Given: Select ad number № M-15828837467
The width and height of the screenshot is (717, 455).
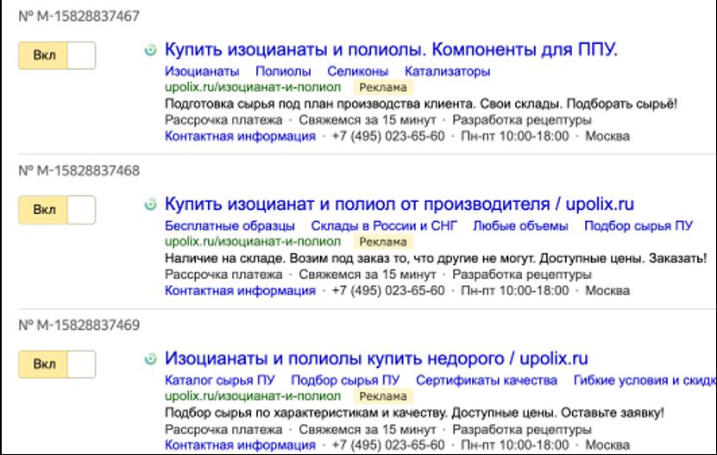Looking at the screenshot, I should coord(79,16).
